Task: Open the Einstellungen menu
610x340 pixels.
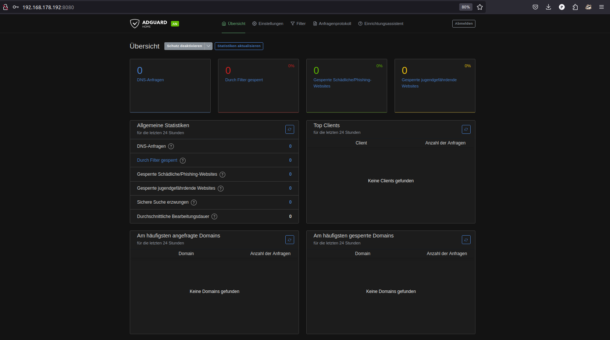Action: (268, 24)
